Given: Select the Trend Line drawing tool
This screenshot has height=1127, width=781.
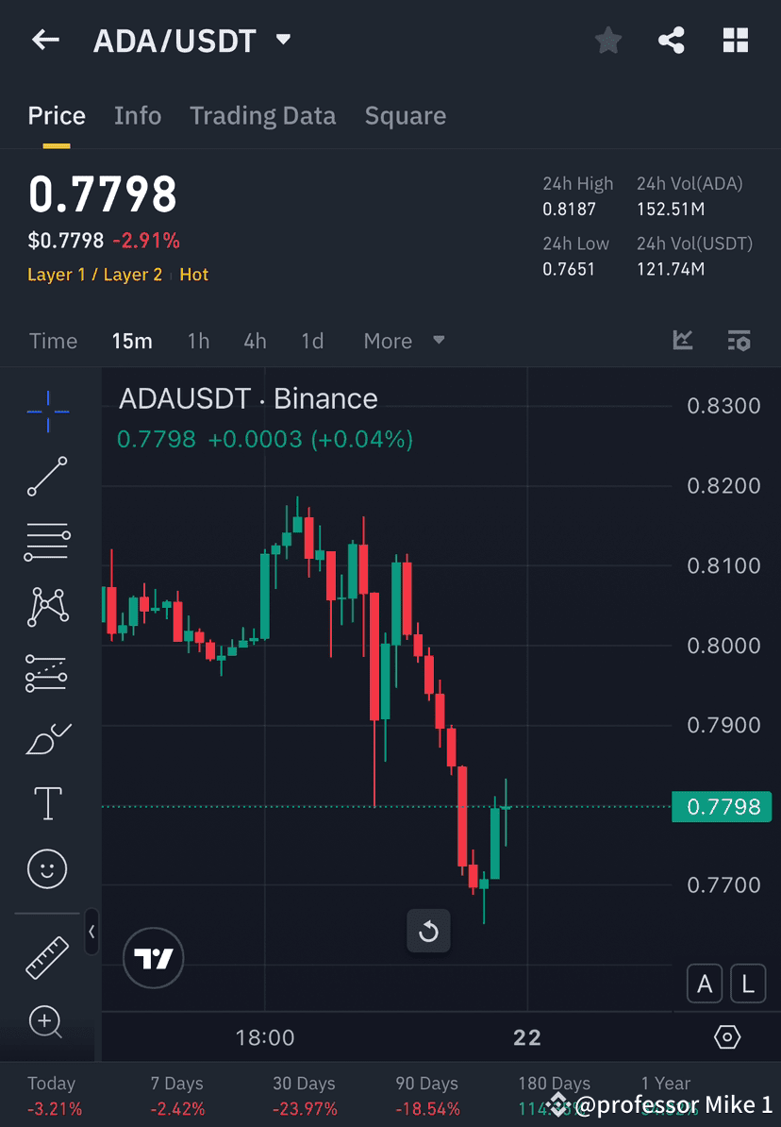Looking at the screenshot, I should pyautogui.click(x=47, y=476).
